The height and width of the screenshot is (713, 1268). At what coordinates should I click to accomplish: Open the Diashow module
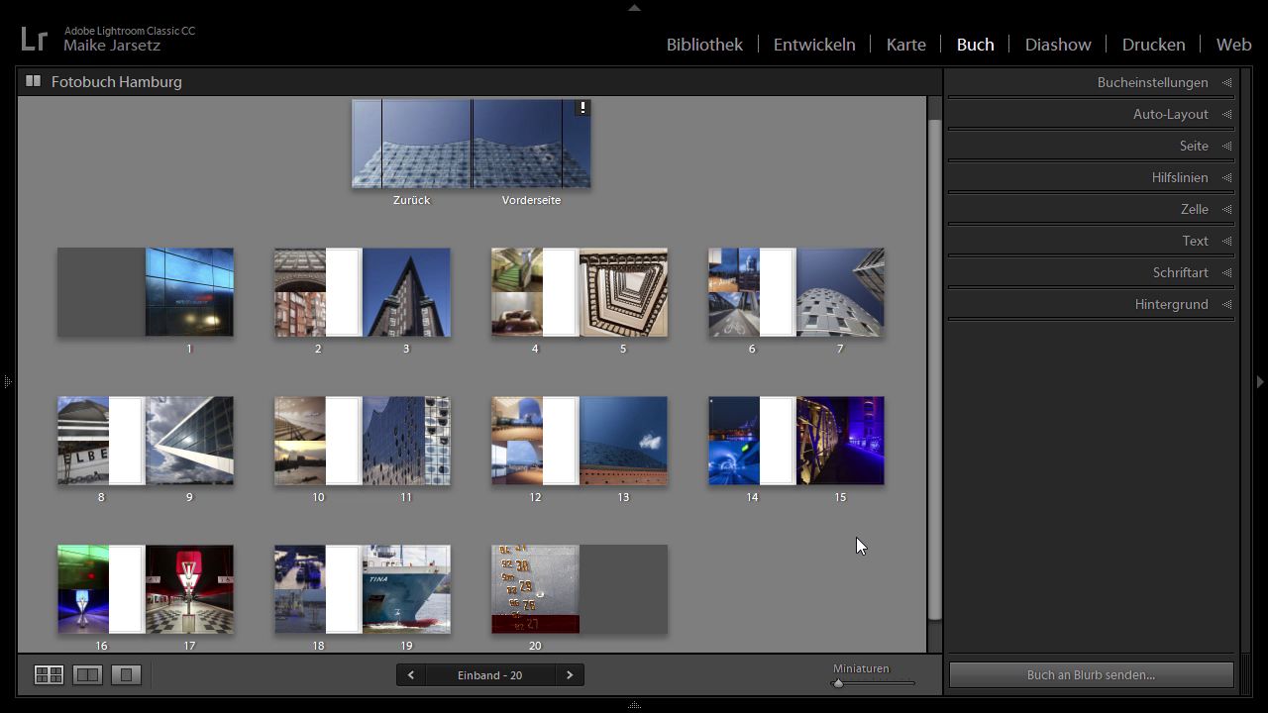point(1058,45)
